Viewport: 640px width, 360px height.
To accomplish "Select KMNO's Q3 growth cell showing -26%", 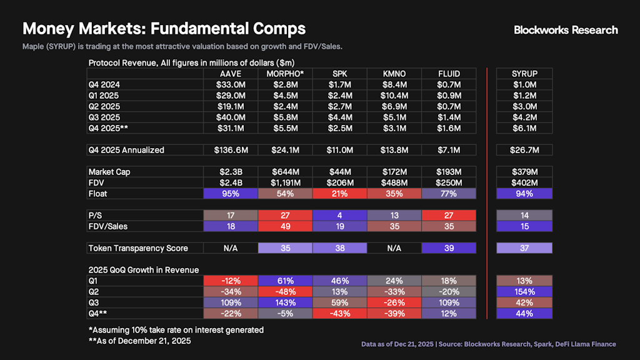I will pos(394,302).
